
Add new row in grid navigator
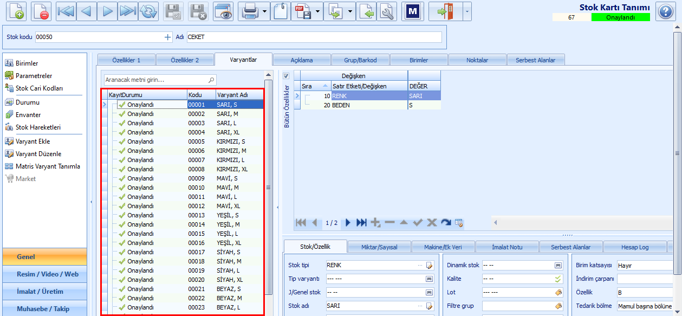tap(375, 223)
